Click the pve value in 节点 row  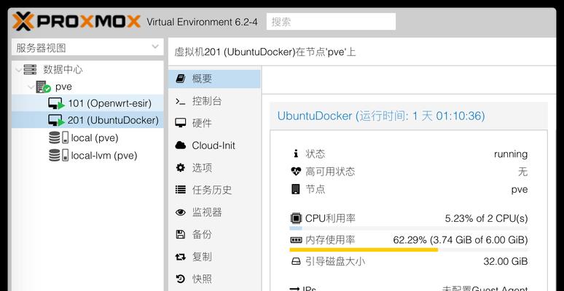click(520, 190)
